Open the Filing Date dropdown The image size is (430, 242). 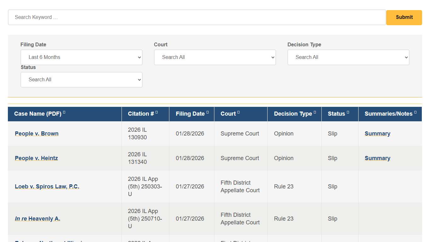pyautogui.click(x=82, y=57)
